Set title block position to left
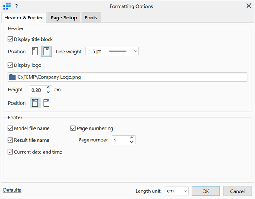255x199 pixels. point(35,52)
